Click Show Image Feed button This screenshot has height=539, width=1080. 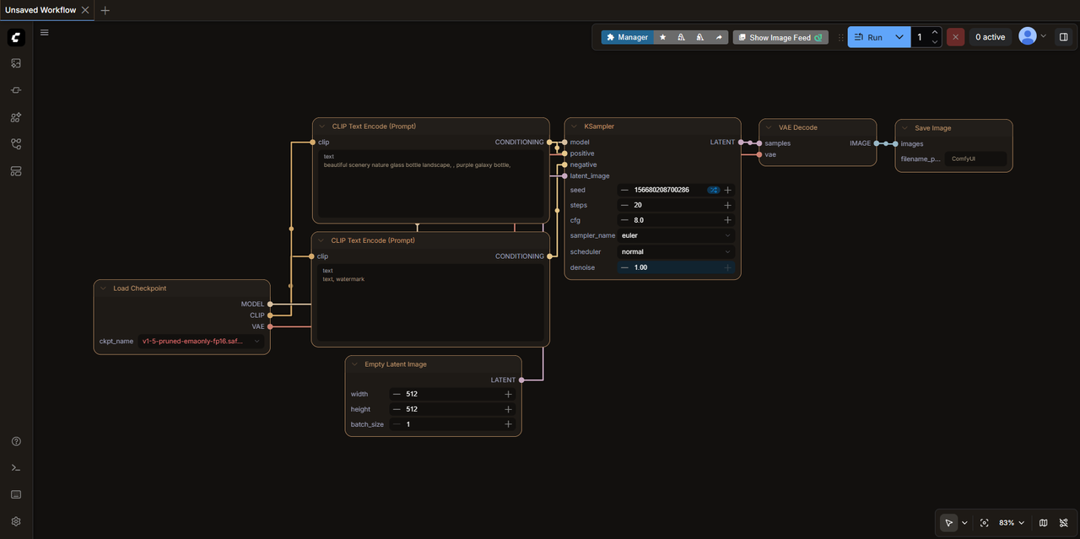click(x=780, y=37)
